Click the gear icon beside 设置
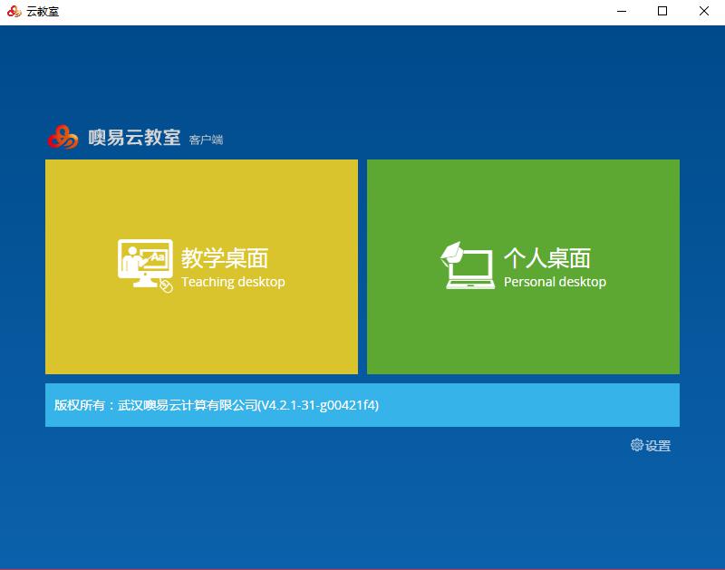Viewport: 725px width, 570px height. 637,445
